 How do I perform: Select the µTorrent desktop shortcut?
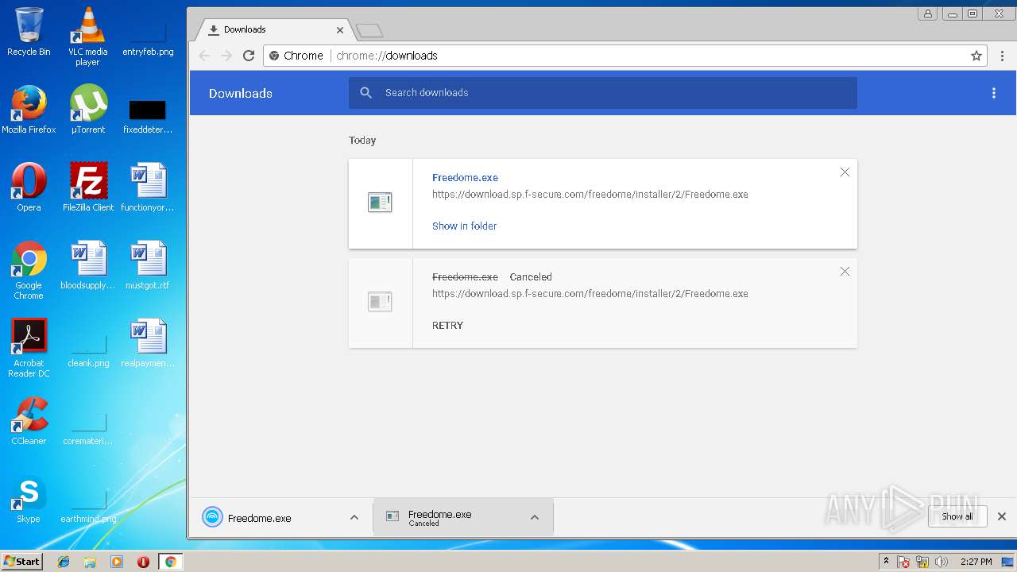pos(87,109)
